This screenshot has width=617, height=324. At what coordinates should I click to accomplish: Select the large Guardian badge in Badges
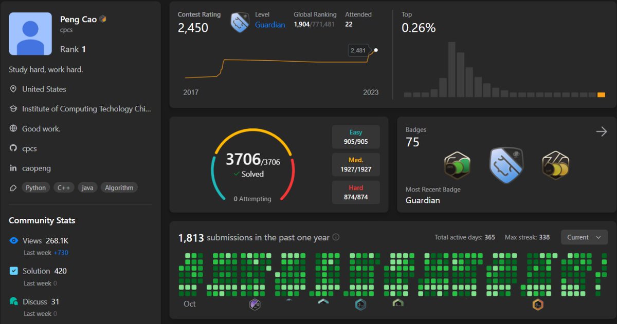click(506, 165)
